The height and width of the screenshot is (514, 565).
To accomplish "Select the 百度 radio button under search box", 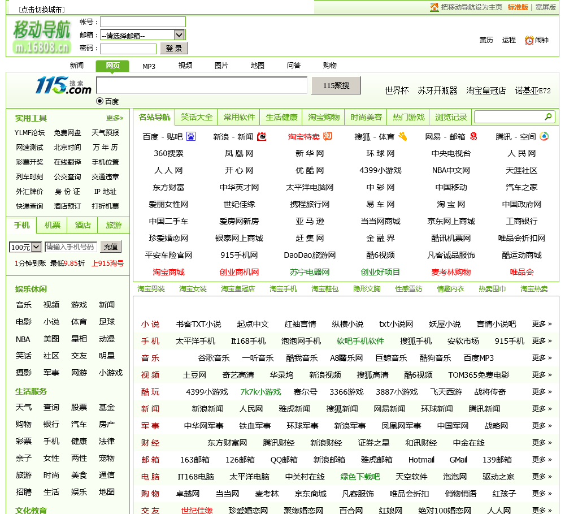I will [100, 101].
